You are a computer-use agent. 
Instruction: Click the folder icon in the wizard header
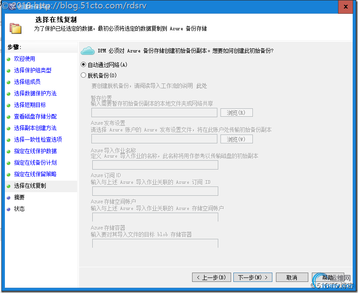[x=15, y=28]
